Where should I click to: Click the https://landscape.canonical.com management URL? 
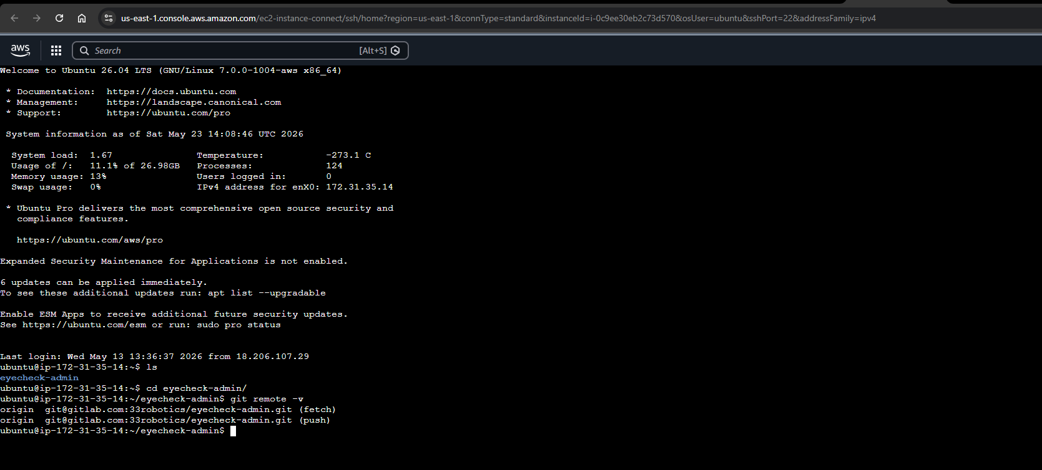[194, 102]
